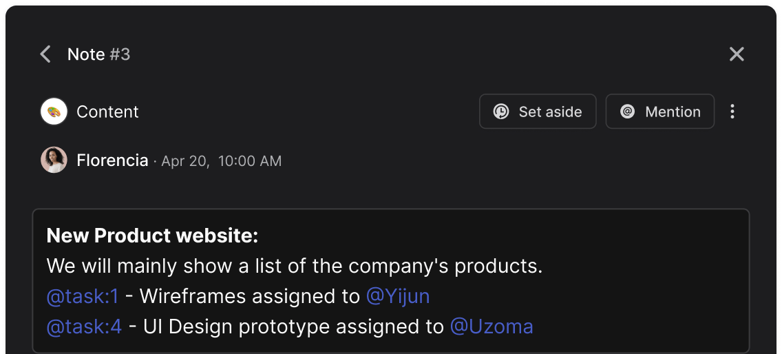Screen dimensions: 782x354
Task: Click the line about the company's products
Action: (x=295, y=267)
